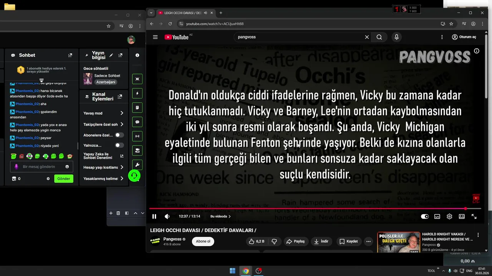The width and height of the screenshot is (492, 276).
Task: Dislike the Leigh Occhi video
Action: click(274, 242)
